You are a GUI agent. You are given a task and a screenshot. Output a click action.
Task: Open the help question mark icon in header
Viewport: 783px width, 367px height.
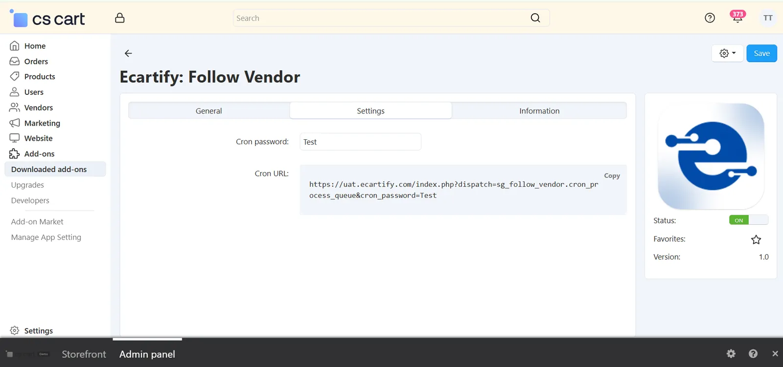710,18
